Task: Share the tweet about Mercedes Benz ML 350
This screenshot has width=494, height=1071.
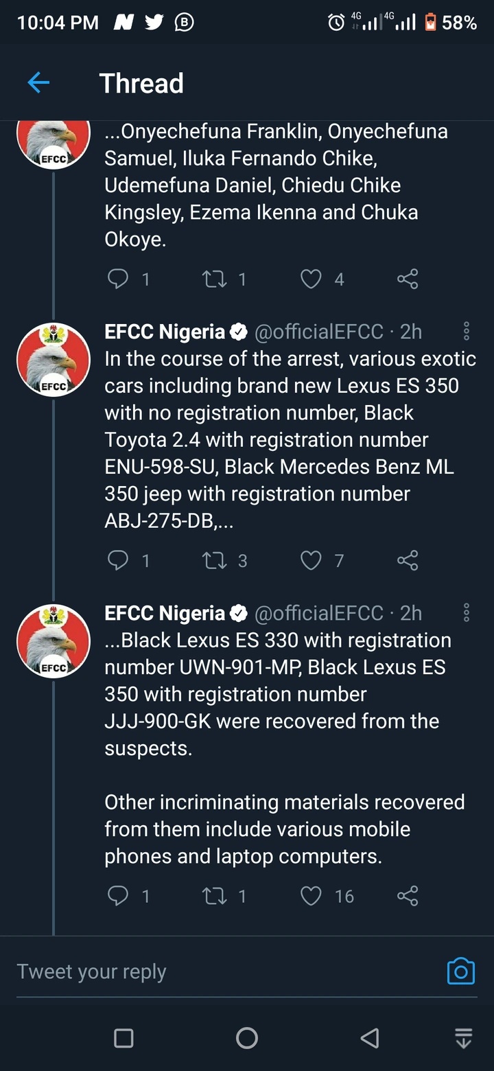Action: click(x=408, y=561)
